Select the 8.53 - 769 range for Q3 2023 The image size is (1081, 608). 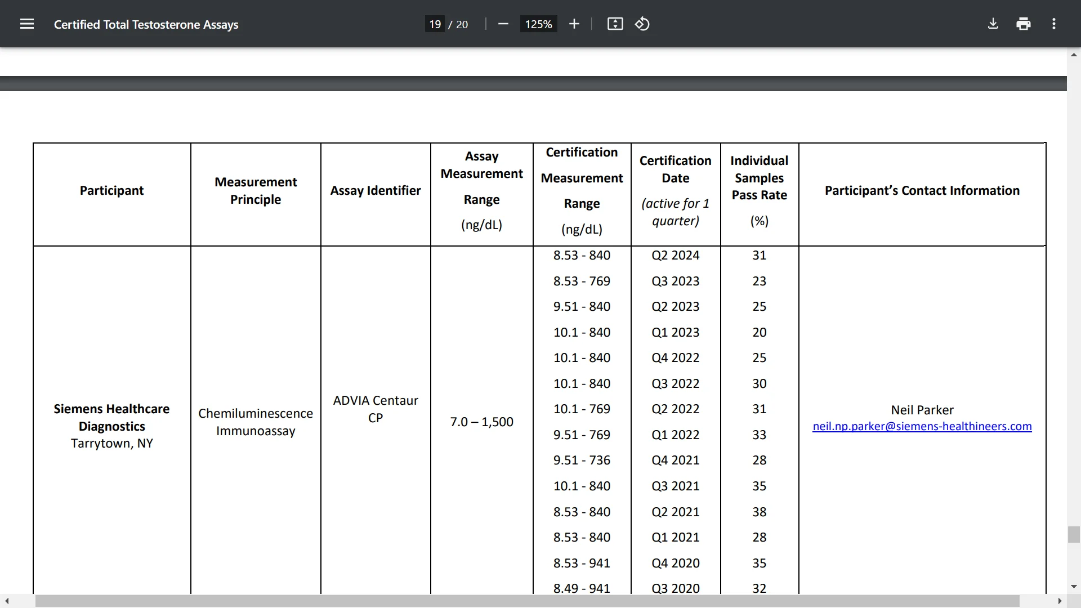(582, 281)
